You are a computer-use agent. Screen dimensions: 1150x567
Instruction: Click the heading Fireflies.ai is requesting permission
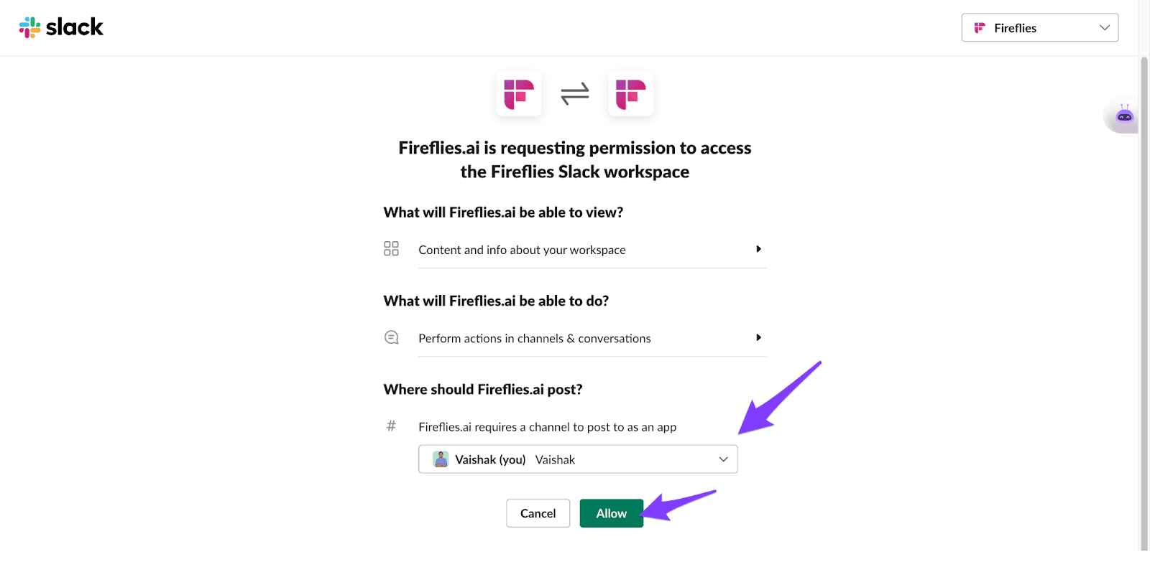(574, 159)
